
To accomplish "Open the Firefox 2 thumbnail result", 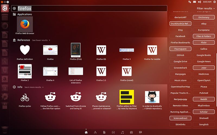I will point(25,71).
